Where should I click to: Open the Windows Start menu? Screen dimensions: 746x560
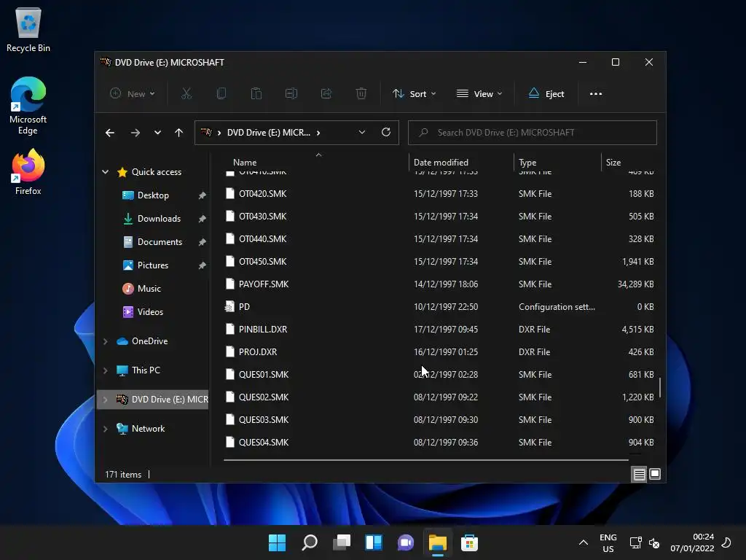[x=277, y=542]
